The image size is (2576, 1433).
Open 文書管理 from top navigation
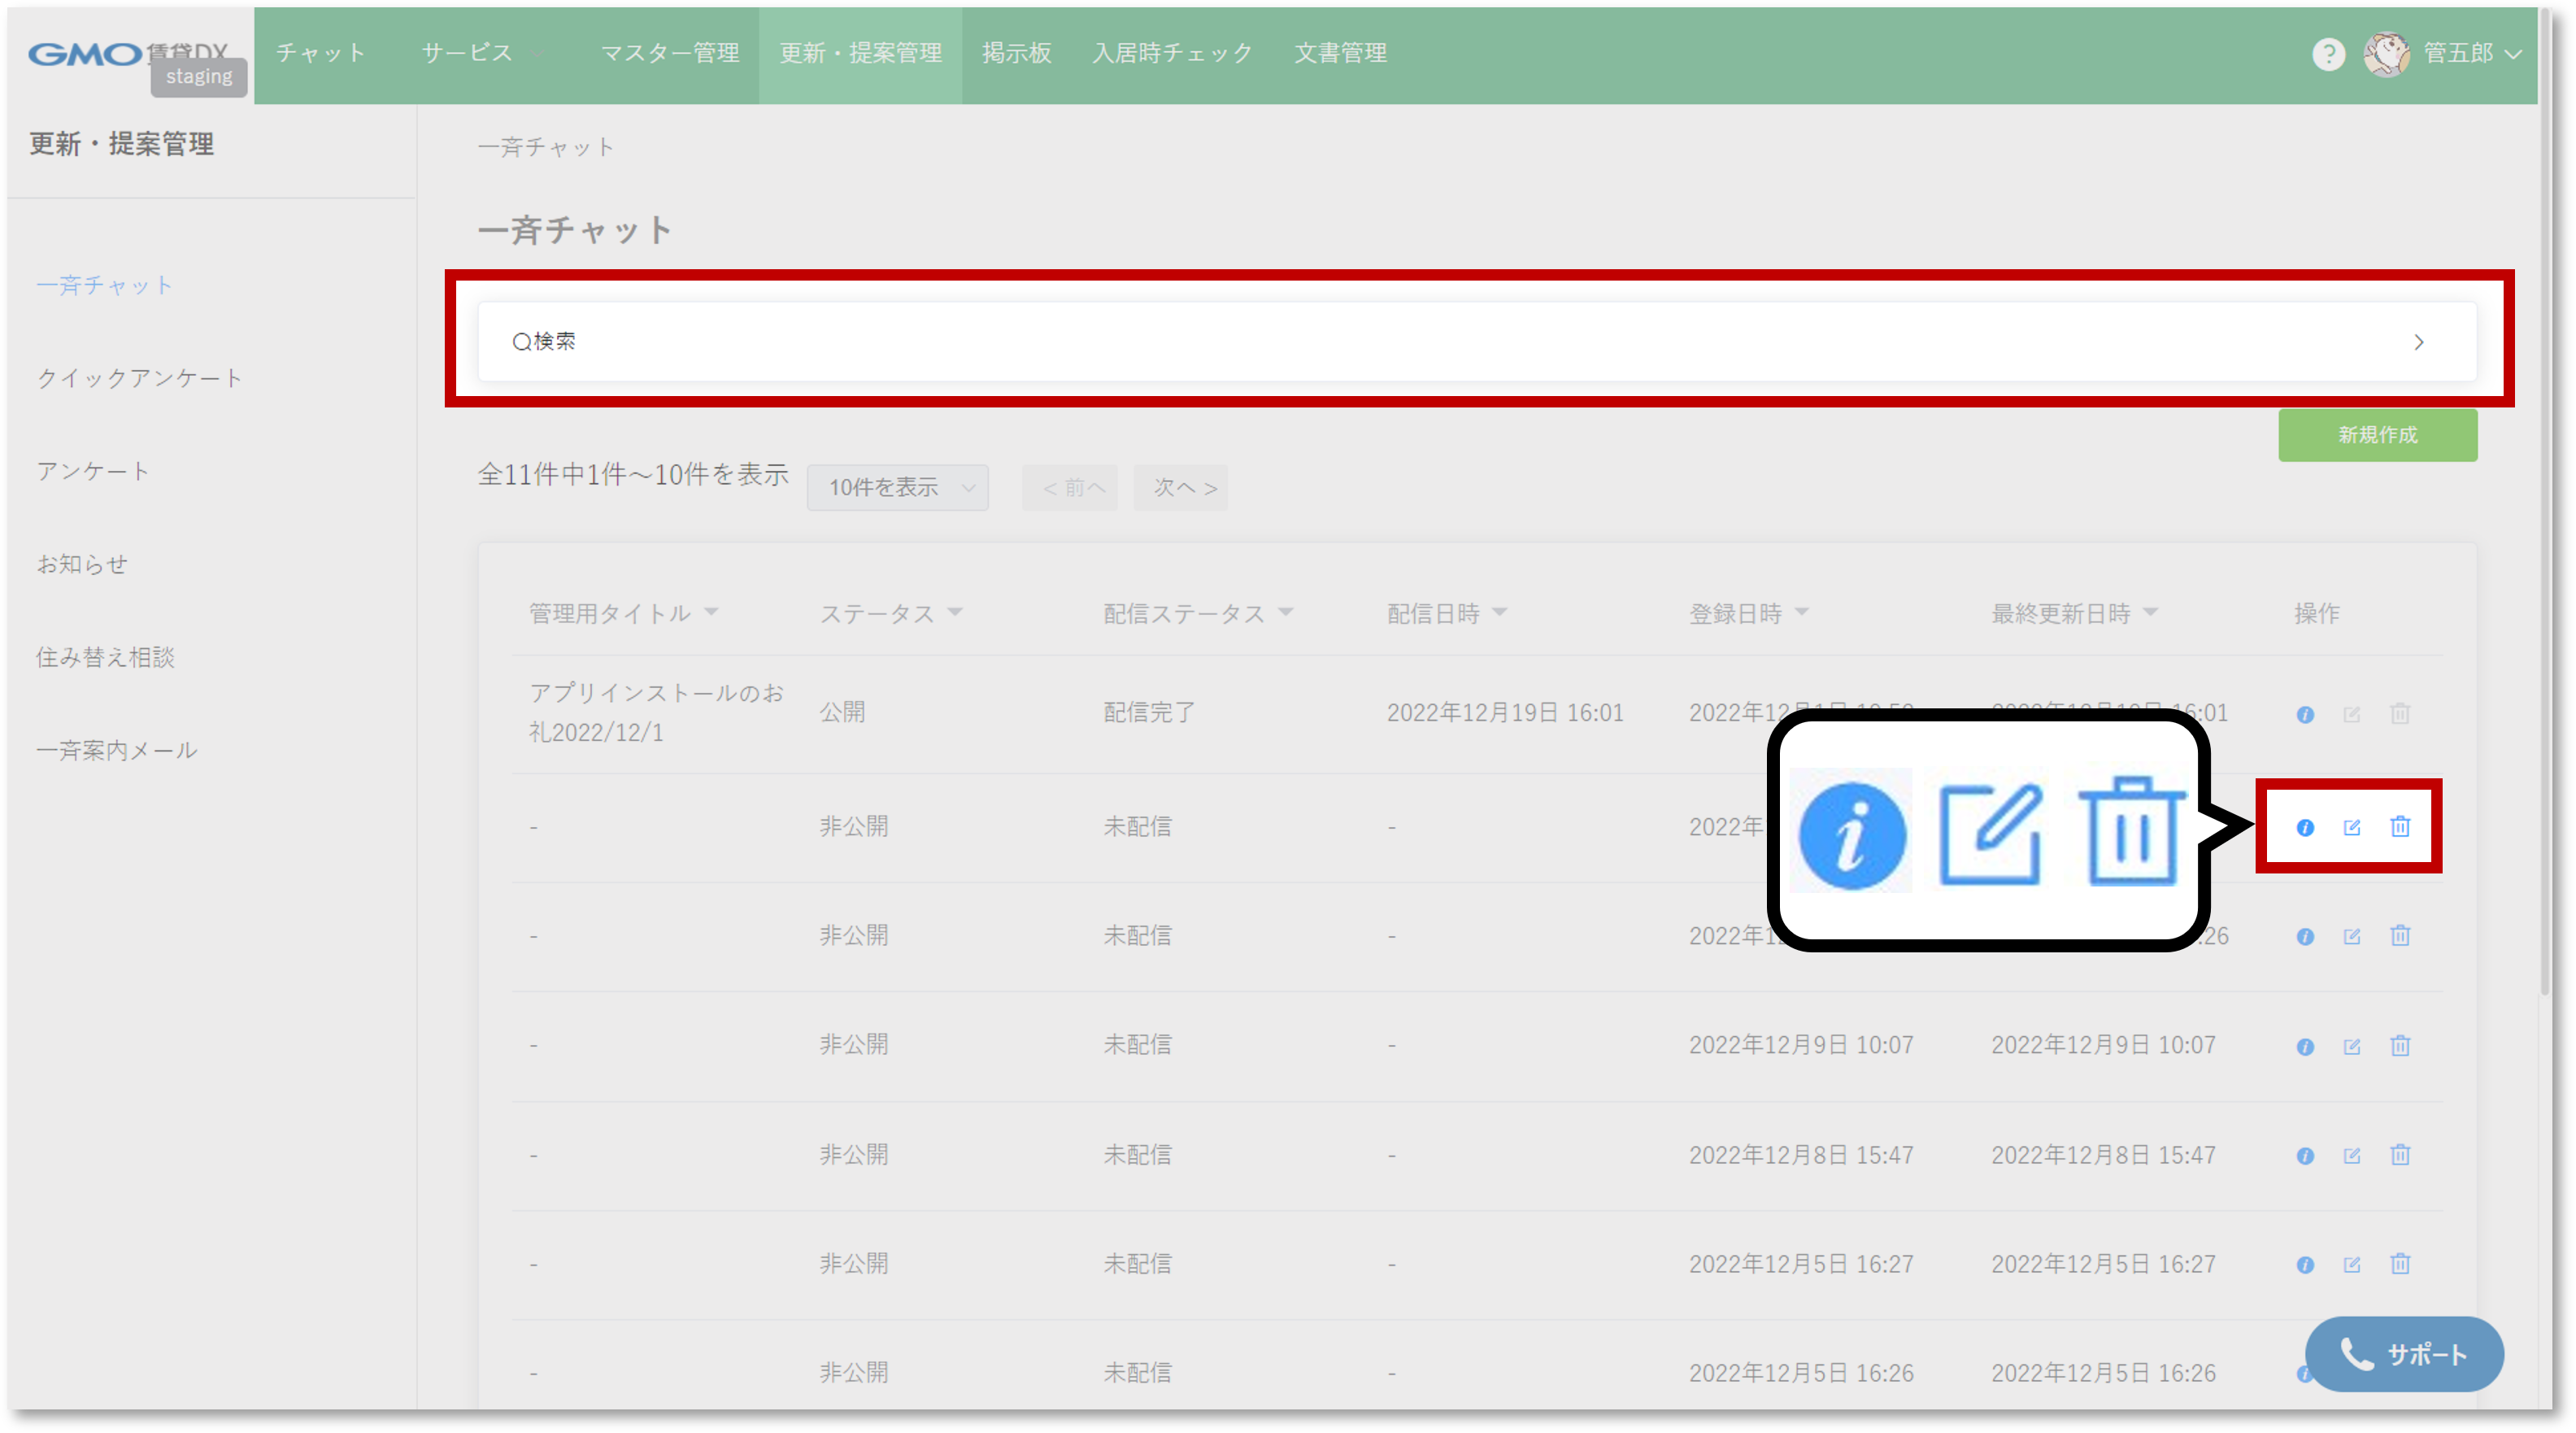click(1340, 53)
